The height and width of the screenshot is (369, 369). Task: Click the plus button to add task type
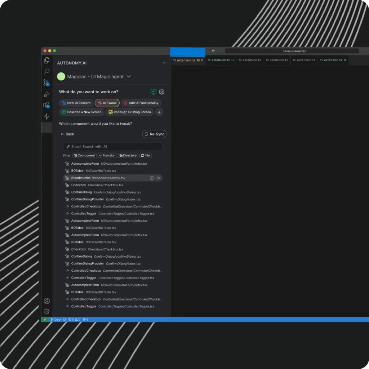click(159, 112)
